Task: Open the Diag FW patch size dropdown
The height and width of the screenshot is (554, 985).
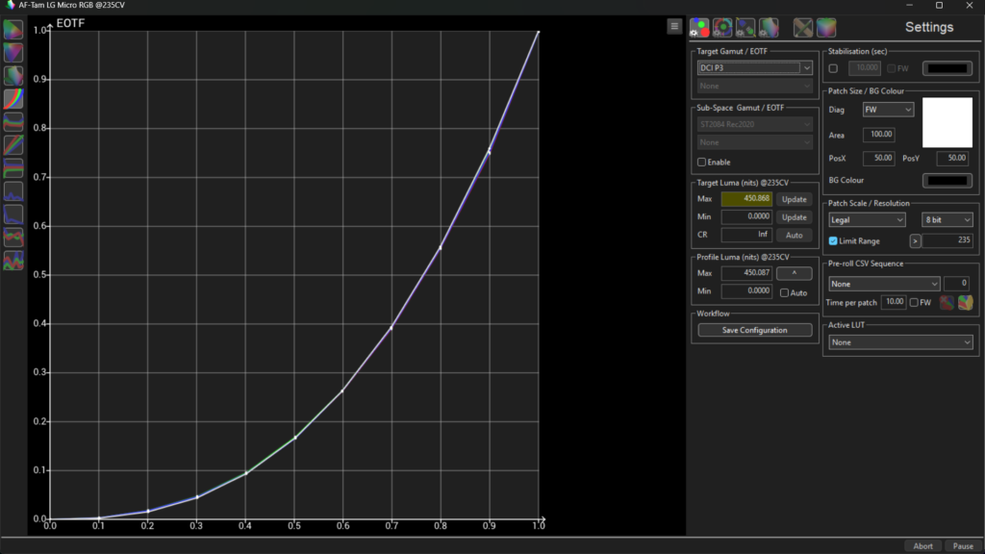Action: [888, 110]
